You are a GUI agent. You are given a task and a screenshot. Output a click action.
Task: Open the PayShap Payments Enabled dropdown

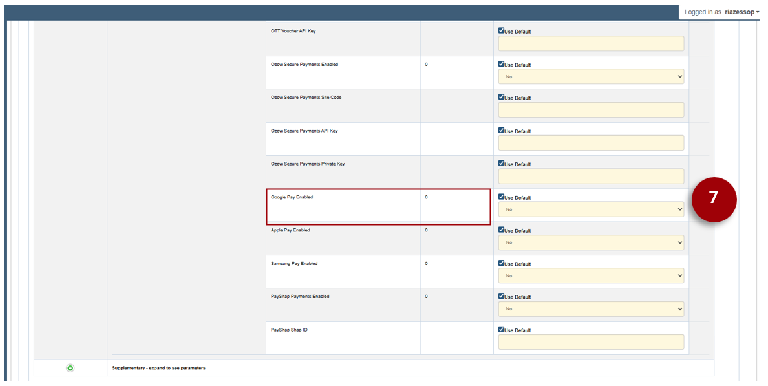(590, 309)
